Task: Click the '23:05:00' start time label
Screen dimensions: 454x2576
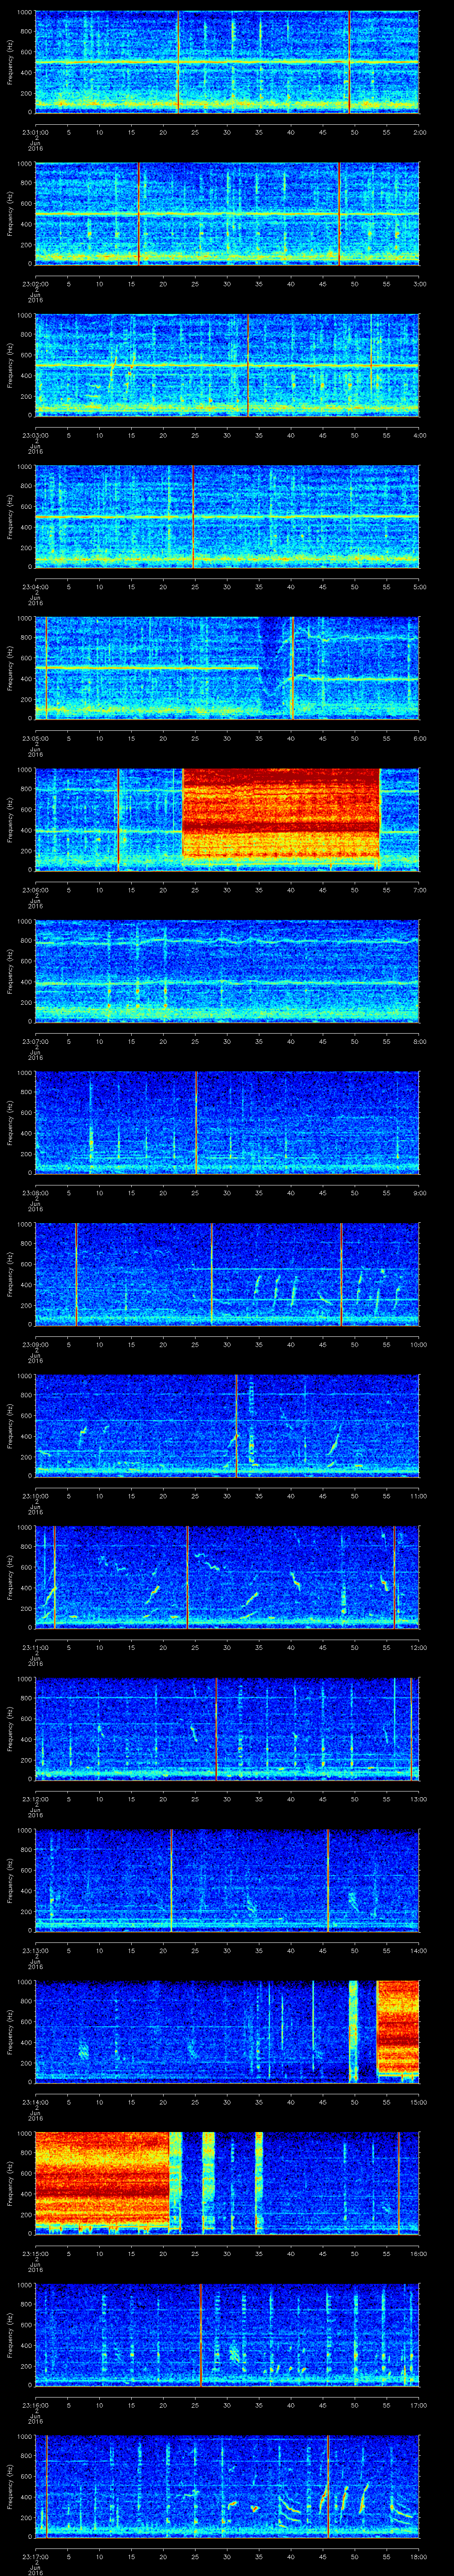Action: tap(35, 738)
